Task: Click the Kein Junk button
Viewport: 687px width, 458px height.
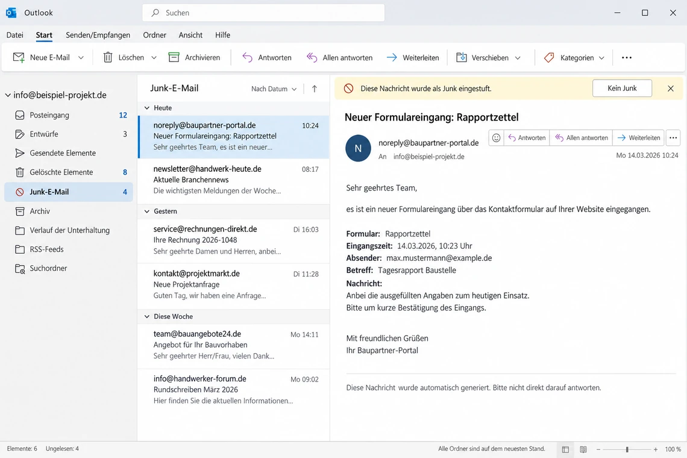Action: coord(622,88)
